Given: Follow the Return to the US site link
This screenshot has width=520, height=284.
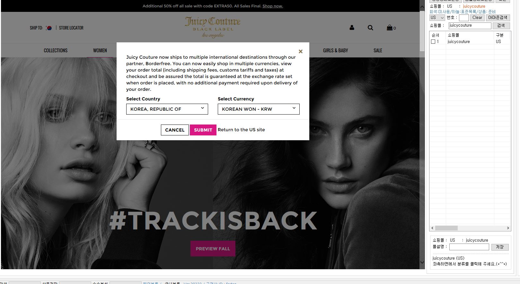Looking at the screenshot, I should (x=241, y=130).
